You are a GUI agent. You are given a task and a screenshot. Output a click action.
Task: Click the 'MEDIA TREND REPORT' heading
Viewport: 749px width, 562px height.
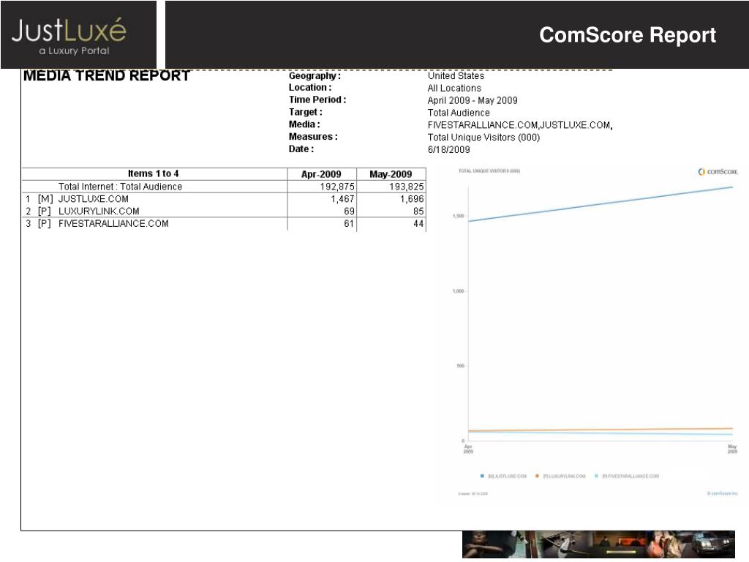[107, 75]
